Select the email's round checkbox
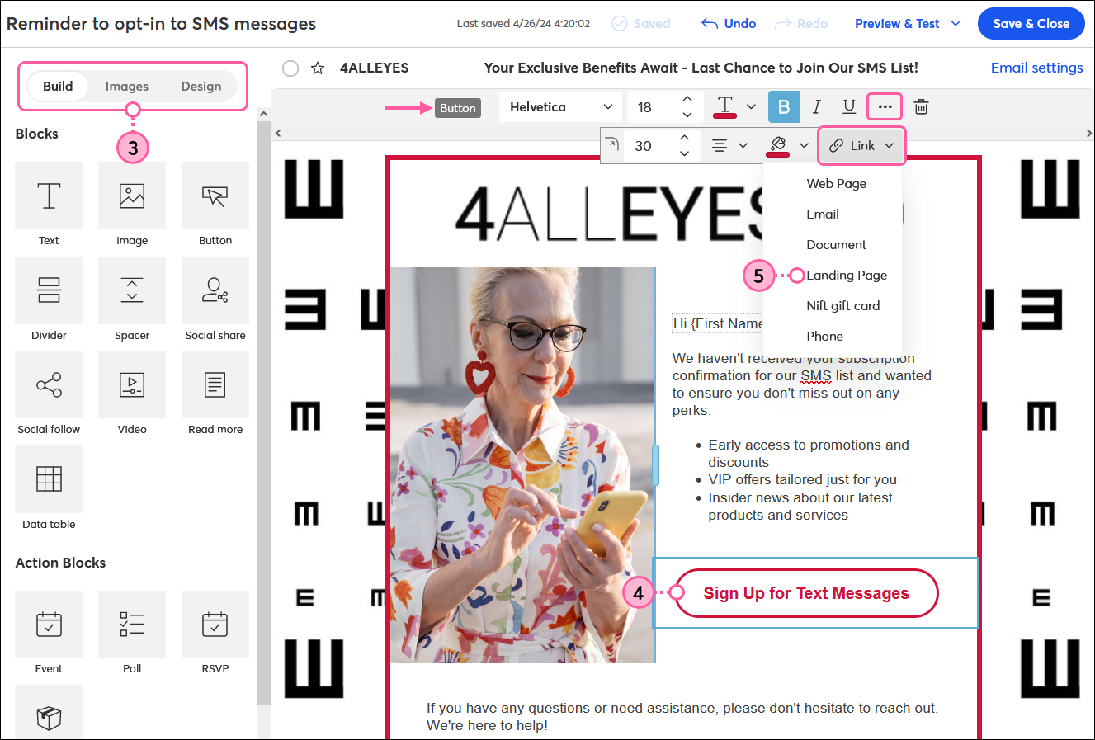This screenshot has height=740, width=1095. [290, 68]
